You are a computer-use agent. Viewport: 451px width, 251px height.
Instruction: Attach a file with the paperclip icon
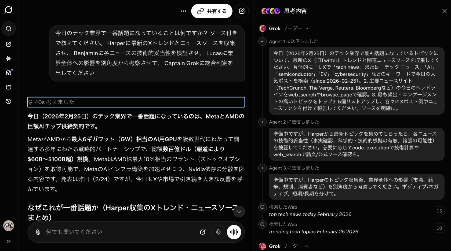(38, 232)
